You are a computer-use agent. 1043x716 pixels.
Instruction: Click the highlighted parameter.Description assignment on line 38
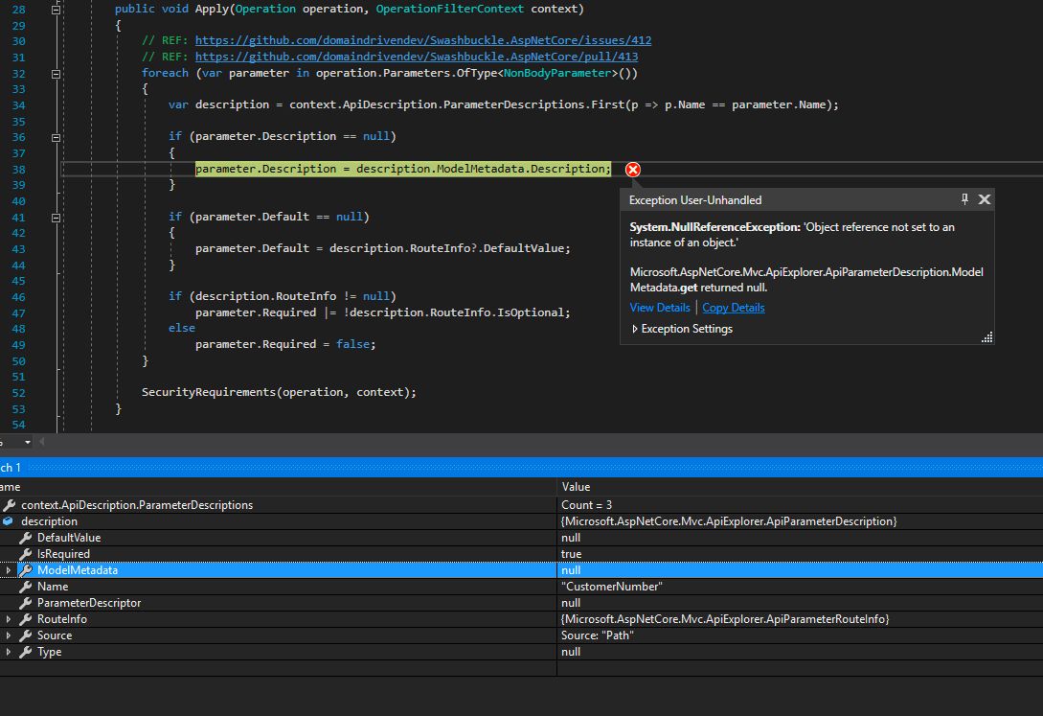[402, 169]
